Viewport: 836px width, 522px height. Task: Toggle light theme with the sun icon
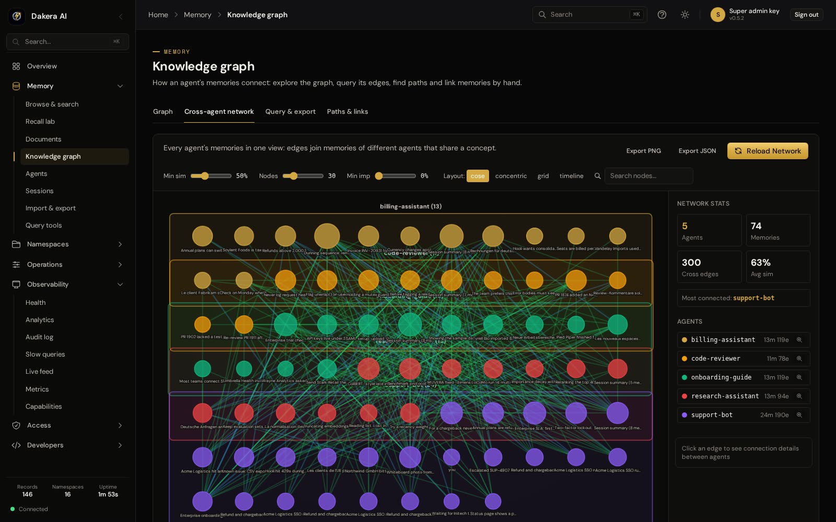click(x=685, y=15)
